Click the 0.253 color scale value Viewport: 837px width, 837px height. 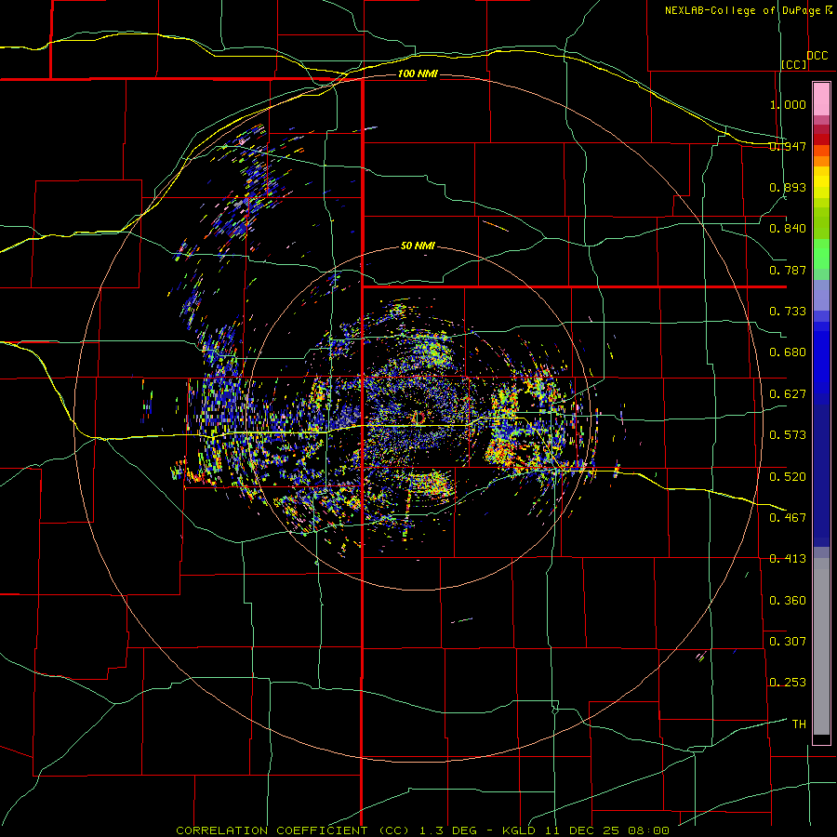pos(788,683)
